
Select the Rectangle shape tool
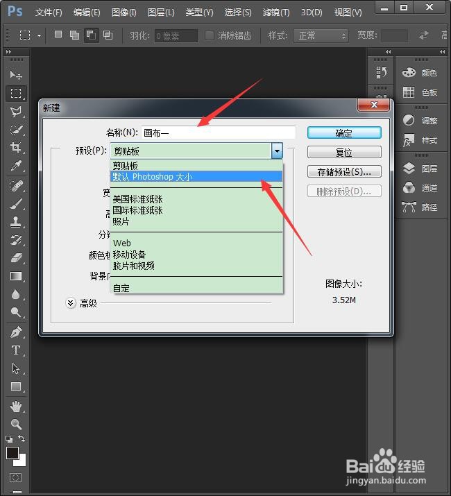coord(16,386)
